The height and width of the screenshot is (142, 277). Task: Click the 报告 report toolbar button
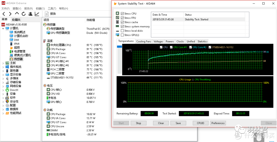[x=51, y=14]
